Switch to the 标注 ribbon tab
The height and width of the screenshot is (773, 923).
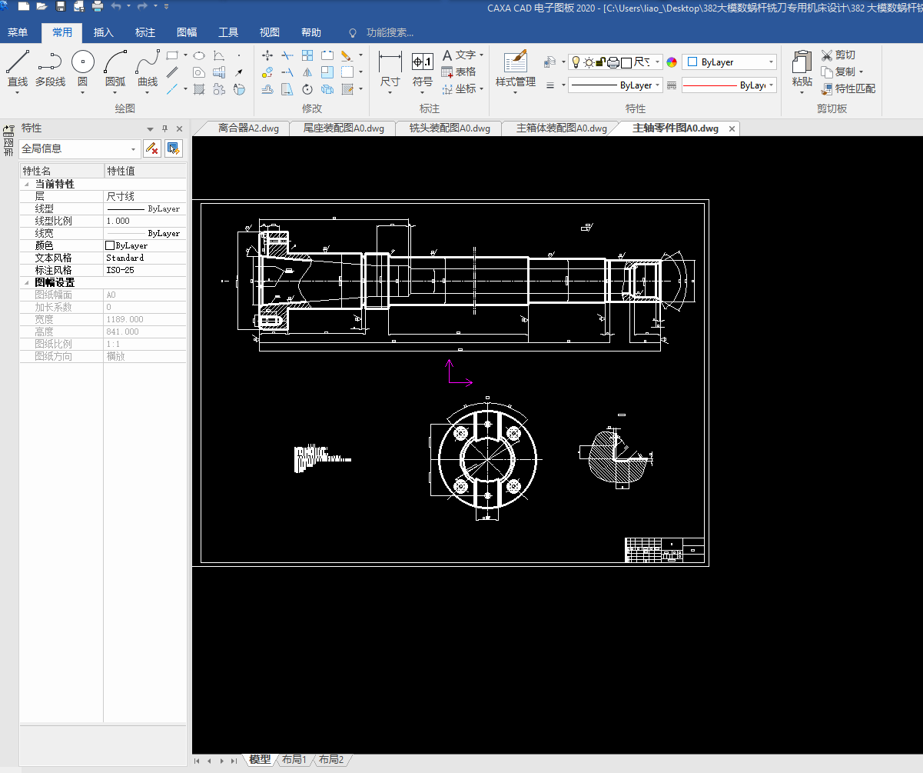tap(145, 32)
